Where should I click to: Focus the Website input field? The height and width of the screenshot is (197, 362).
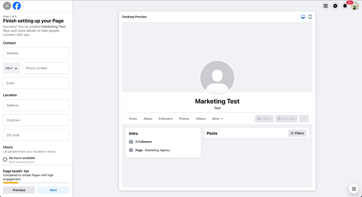(x=36, y=53)
